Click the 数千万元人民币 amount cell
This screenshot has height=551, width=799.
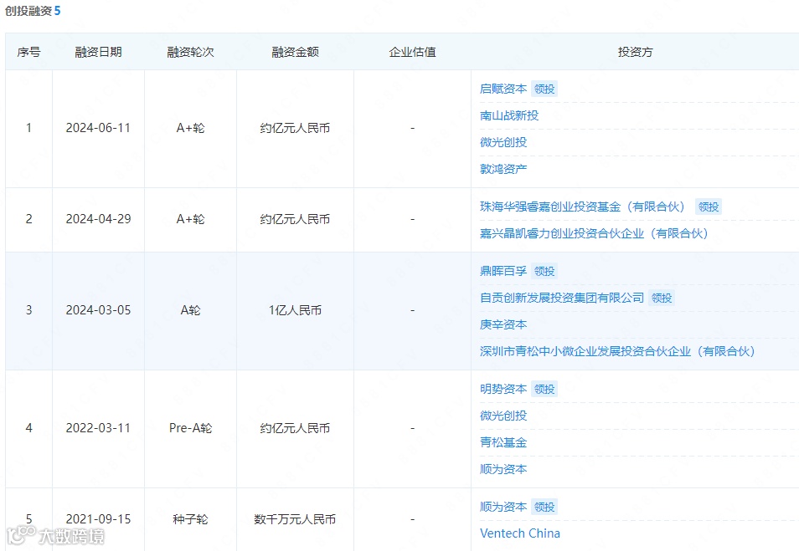[x=295, y=519]
